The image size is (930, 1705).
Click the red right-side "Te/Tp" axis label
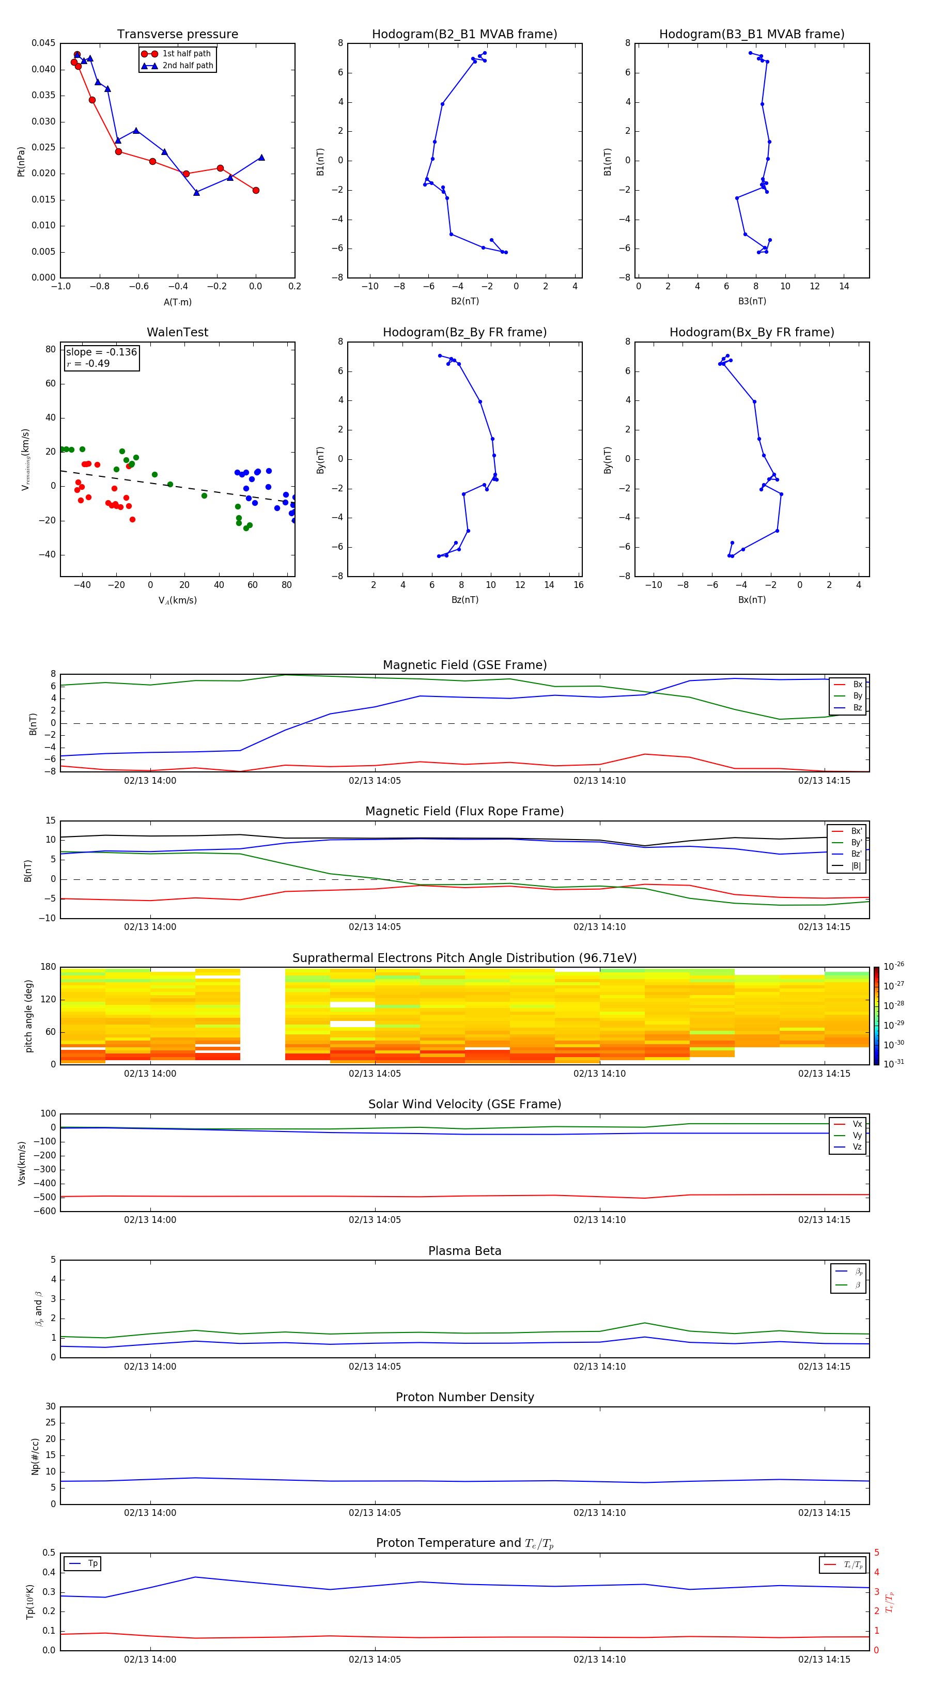pyautogui.click(x=890, y=1602)
